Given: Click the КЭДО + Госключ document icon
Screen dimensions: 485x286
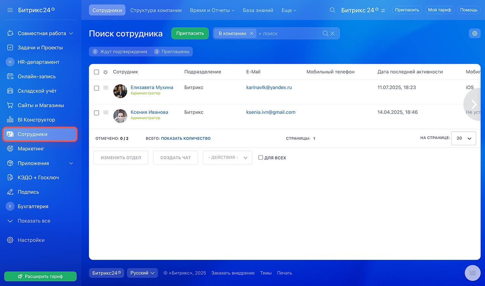Looking at the screenshot, I should click(10, 178).
